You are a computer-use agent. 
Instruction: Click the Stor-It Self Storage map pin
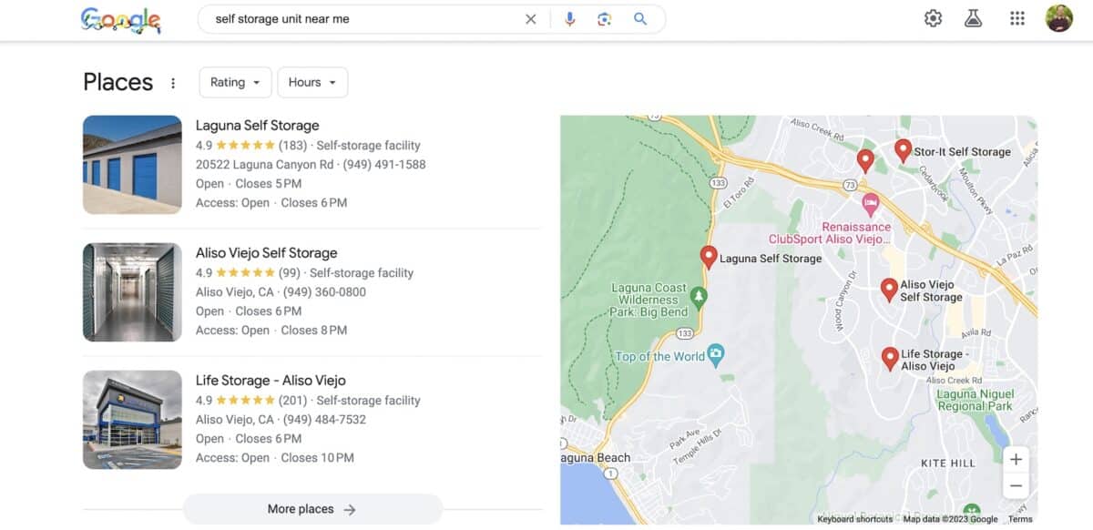click(x=903, y=148)
